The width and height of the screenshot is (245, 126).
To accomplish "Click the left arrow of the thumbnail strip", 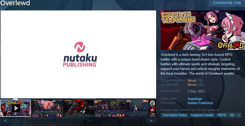I will point(5,121).
